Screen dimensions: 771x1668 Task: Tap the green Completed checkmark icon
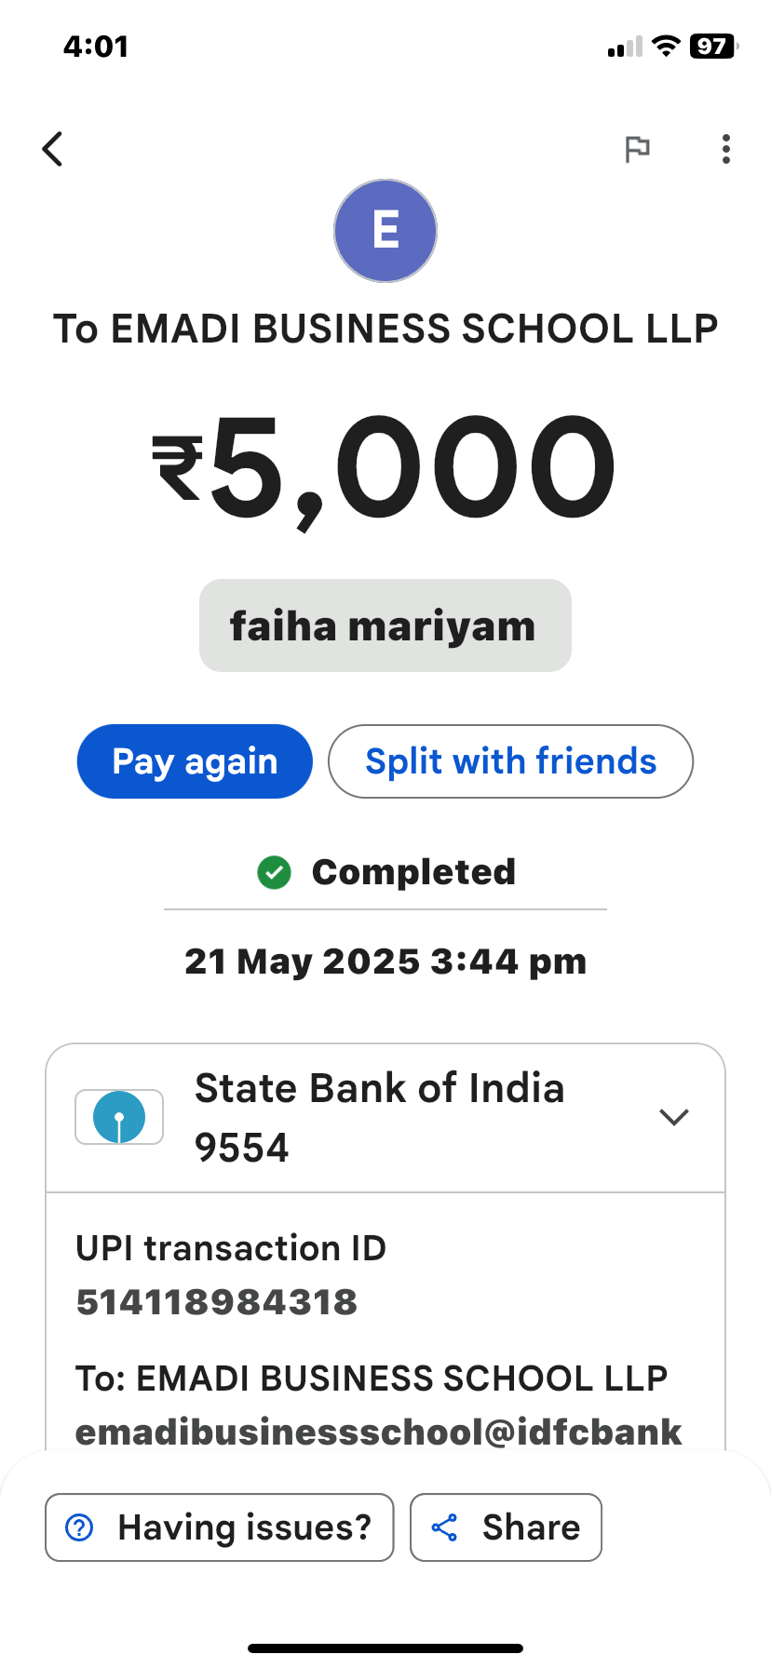[x=274, y=872]
